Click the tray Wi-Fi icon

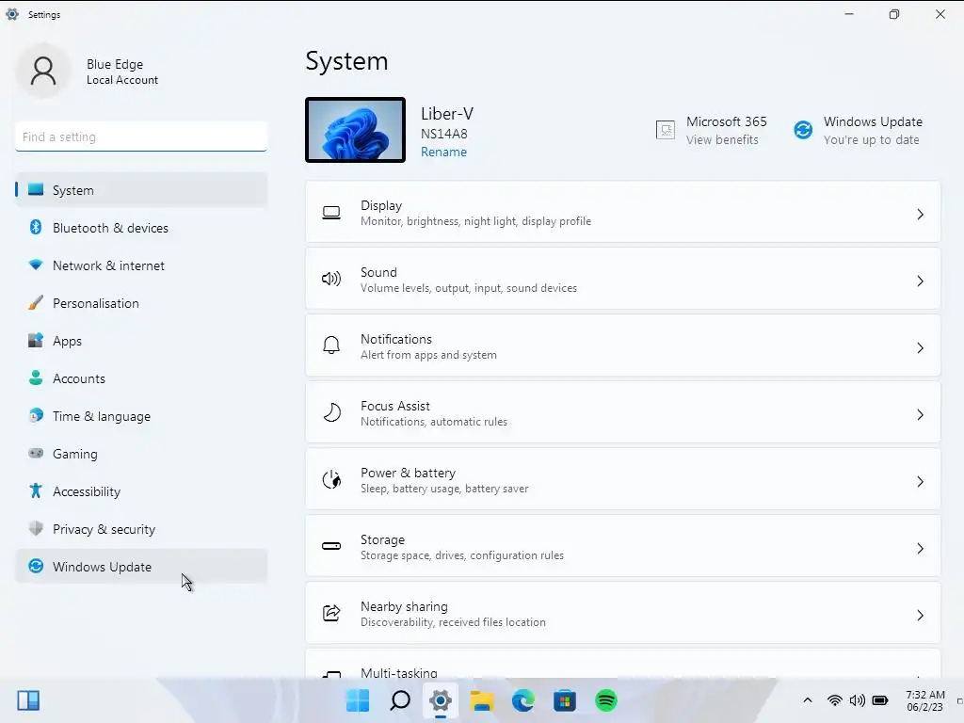(x=834, y=700)
